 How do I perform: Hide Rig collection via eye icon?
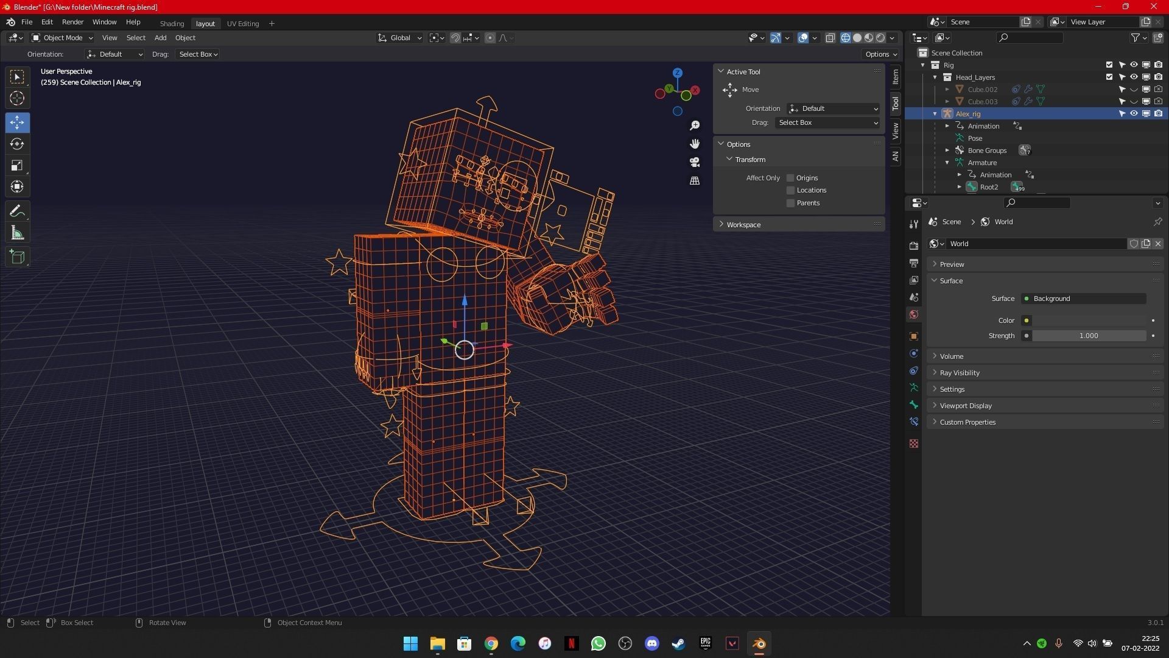[x=1134, y=65]
